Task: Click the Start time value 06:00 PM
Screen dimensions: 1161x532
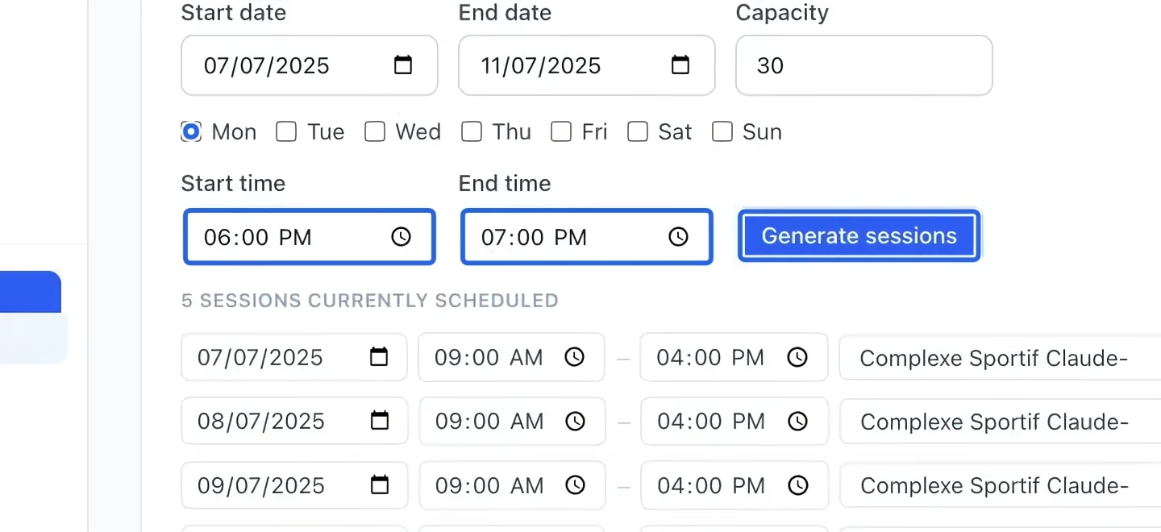Action: click(x=257, y=237)
